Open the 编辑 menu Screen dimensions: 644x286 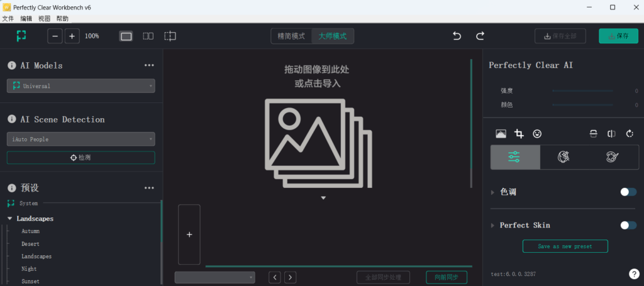click(x=26, y=19)
